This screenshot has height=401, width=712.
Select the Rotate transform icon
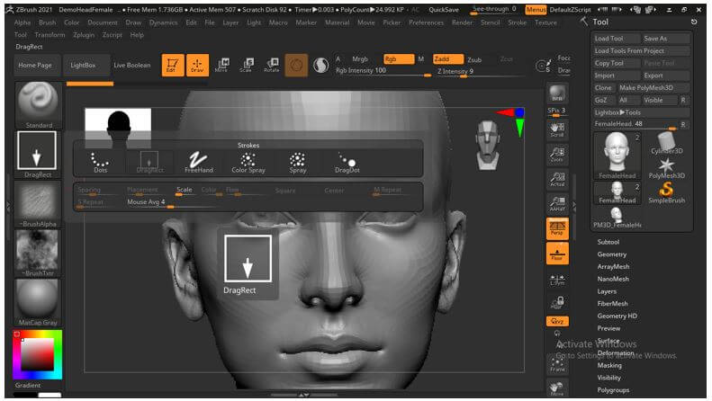click(272, 65)
